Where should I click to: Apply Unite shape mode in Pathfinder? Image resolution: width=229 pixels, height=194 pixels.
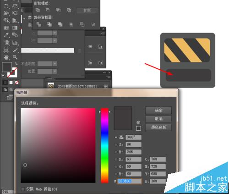(38, 10)
